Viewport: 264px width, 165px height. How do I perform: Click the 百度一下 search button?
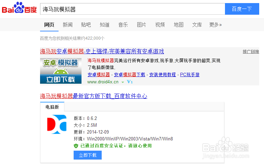click(x=242, y=9)
